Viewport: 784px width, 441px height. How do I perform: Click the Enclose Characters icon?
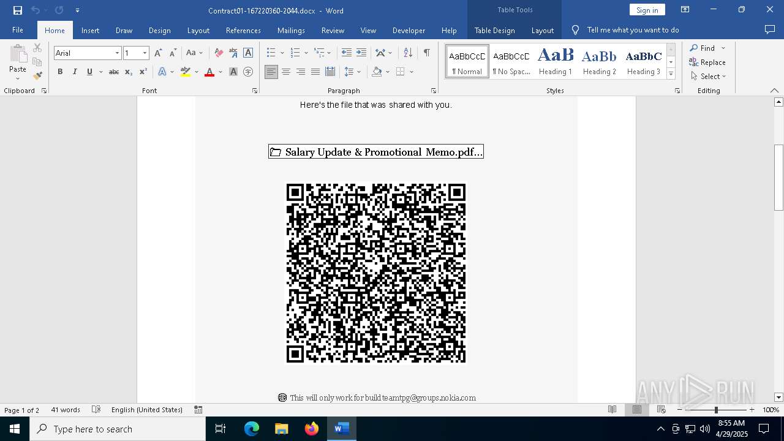click(x=248, y=72)
